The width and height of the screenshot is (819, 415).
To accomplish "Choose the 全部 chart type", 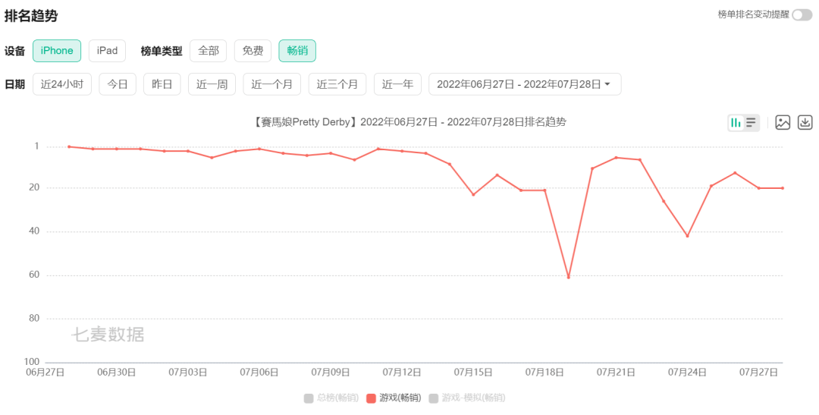I will coord(209,51).
